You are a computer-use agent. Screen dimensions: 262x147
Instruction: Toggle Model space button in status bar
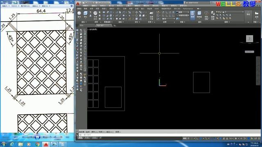185,138
